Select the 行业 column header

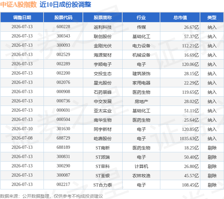(x=141, y=17)
